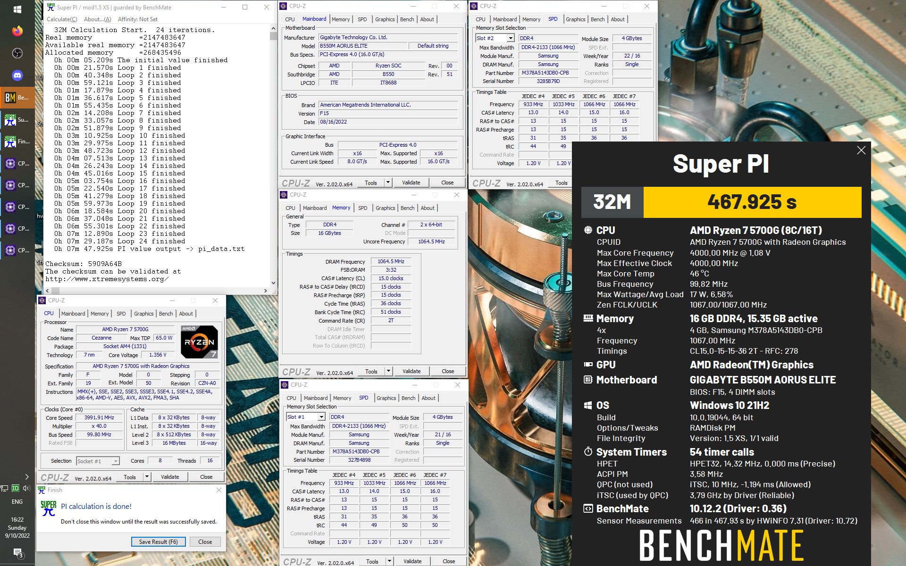Click Close button in Slot #1 SPD window
The image size is (906, 566).
(449, 561)
